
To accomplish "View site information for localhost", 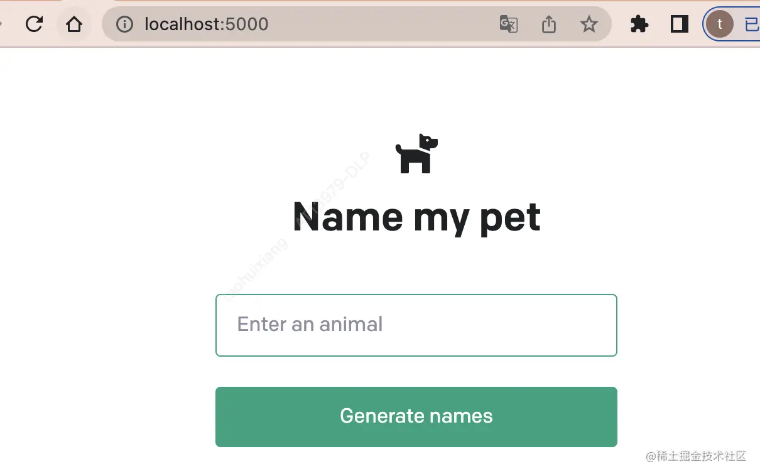I will (x=125, y=24).
